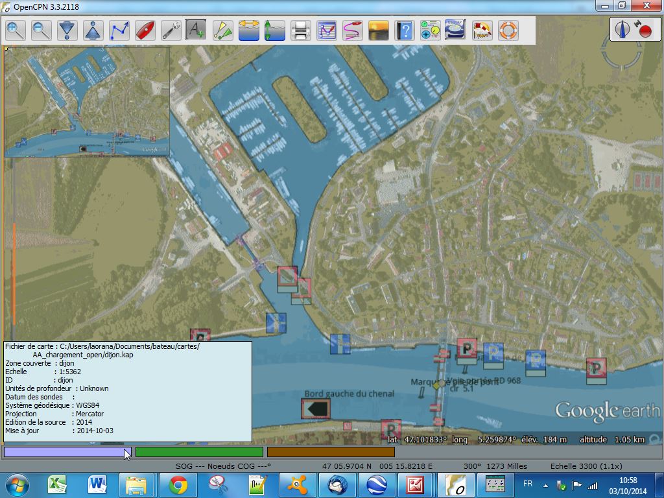Click the 'Mise à jour : 2014-10-03' line
The height and width of the screenshot is (498, 664).
click(59, 431)
